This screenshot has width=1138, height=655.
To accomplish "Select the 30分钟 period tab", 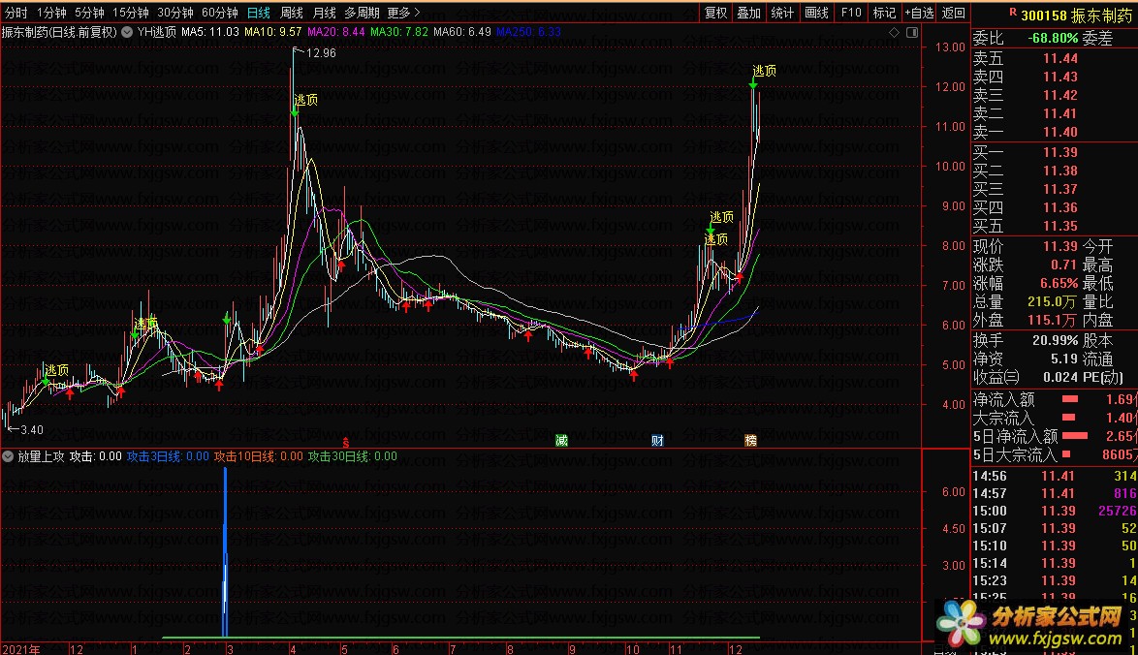I will (174, 13).
